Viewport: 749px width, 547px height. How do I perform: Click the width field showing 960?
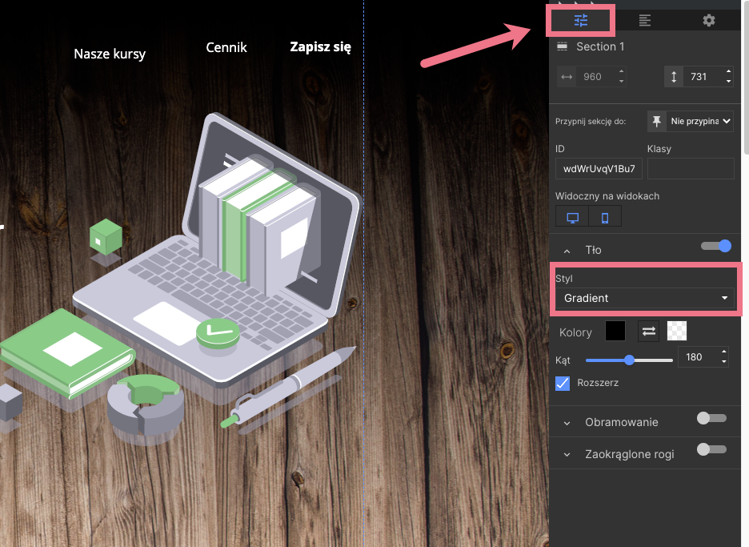pos(596,77)
